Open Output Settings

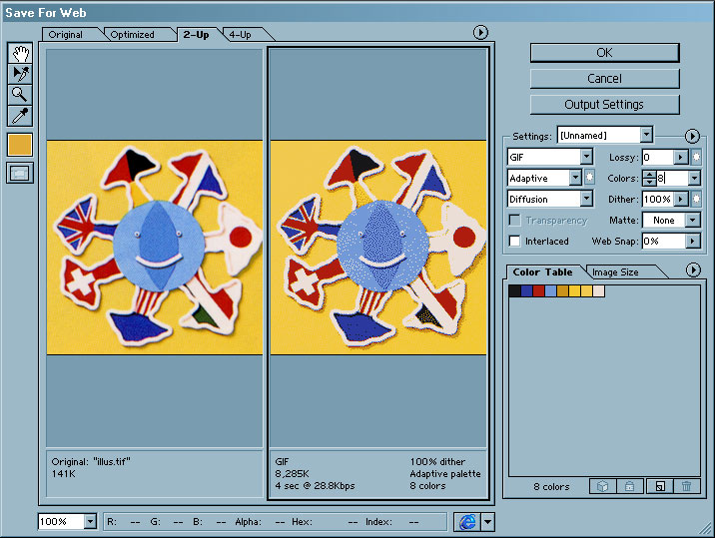pyautogui.click(x=604, y=105)
